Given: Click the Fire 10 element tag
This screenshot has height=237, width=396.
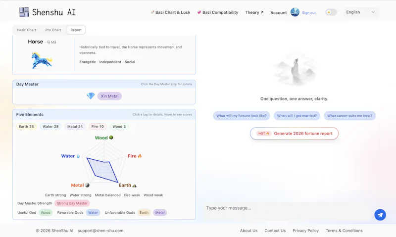Looking at the screenshot, I should pyautogui.click(x=98, y=127).
